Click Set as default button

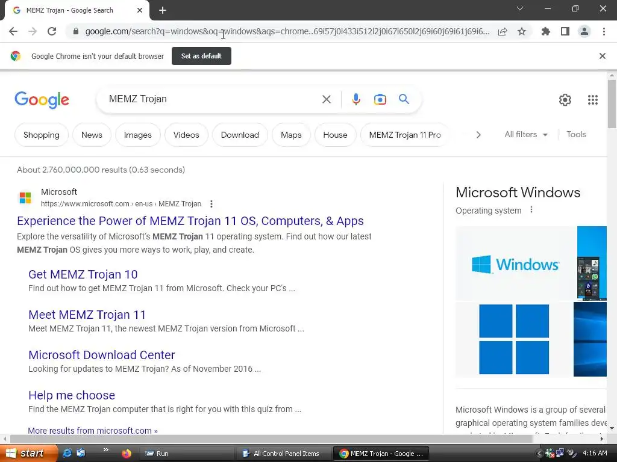201,56
